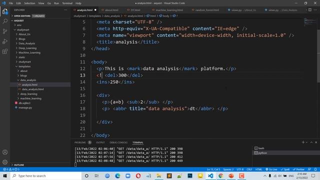Open Zoom app from taskbar
Viewport: 320px width, 180px height.
click(128, 175)
